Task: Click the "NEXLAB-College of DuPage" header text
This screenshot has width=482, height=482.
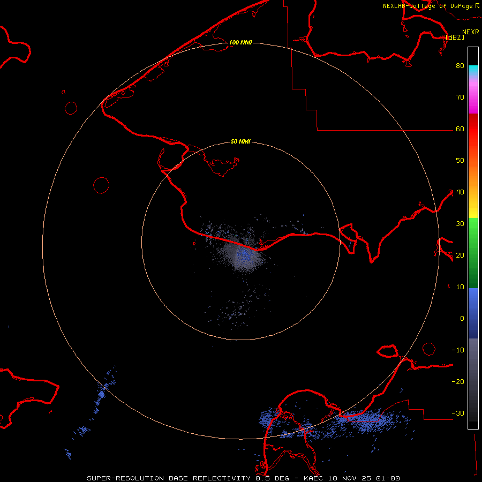Action: pos(427,6)
